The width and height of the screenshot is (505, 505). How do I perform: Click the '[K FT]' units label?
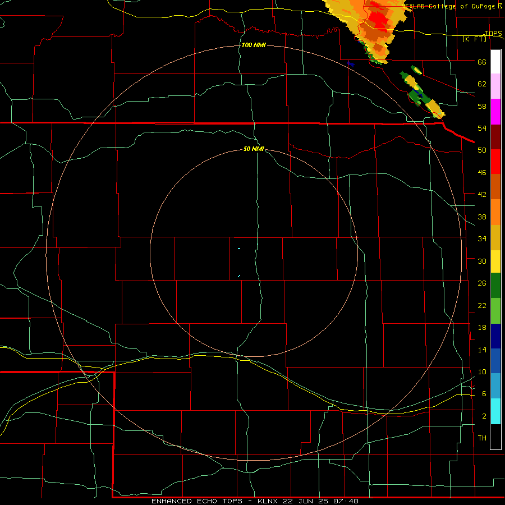click(475, 39)
